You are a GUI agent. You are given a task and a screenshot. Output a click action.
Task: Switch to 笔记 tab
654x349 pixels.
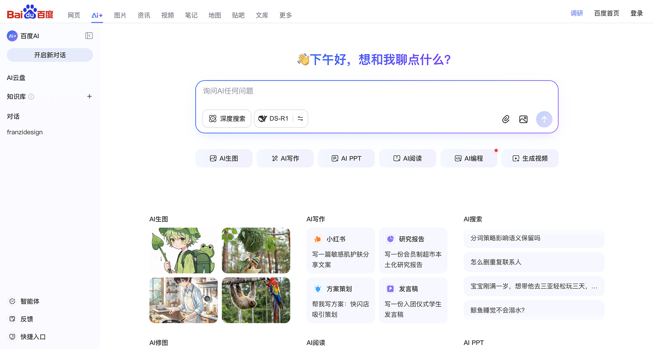click(191, 15)
